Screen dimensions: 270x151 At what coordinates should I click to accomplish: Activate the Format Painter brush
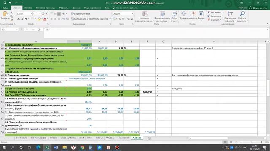(11, 20)
